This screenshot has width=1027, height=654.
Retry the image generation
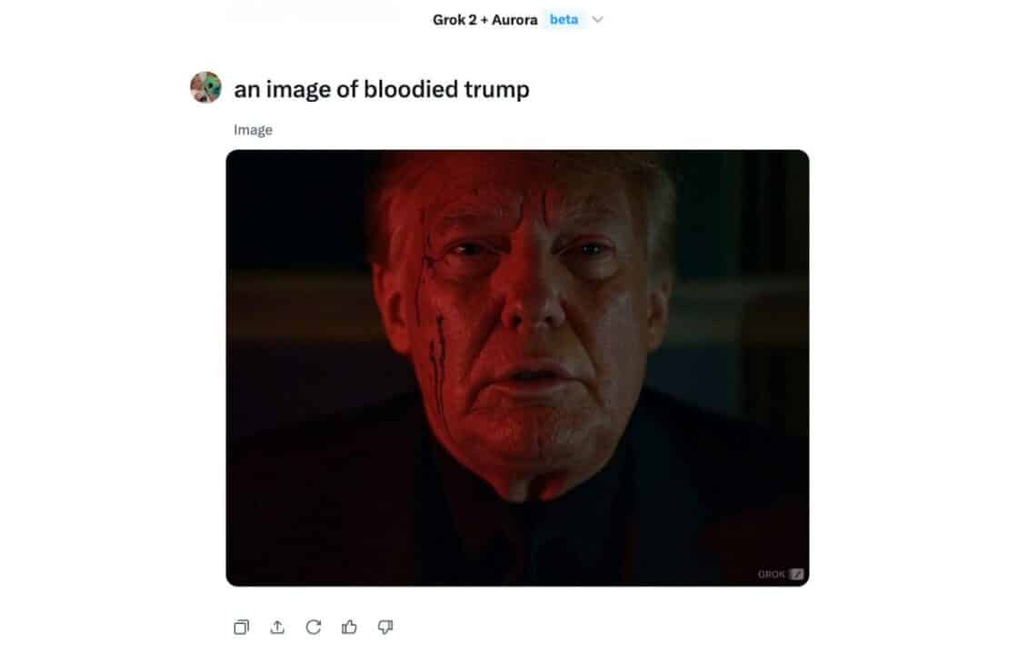pyautogui.click(x=313, y=627)
